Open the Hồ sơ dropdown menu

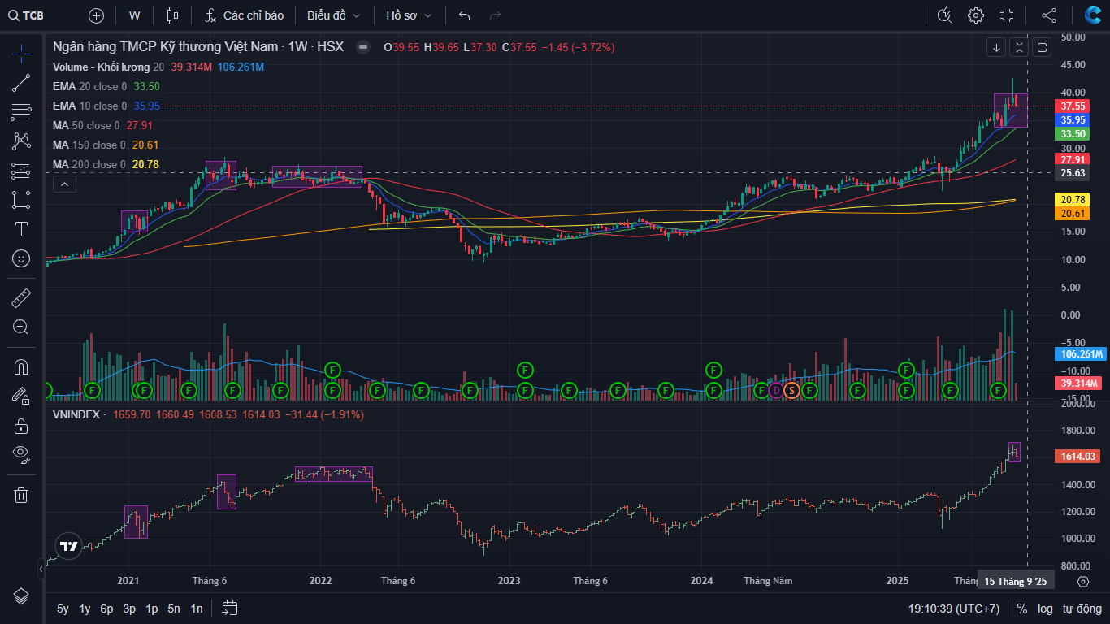pos(409,15)
